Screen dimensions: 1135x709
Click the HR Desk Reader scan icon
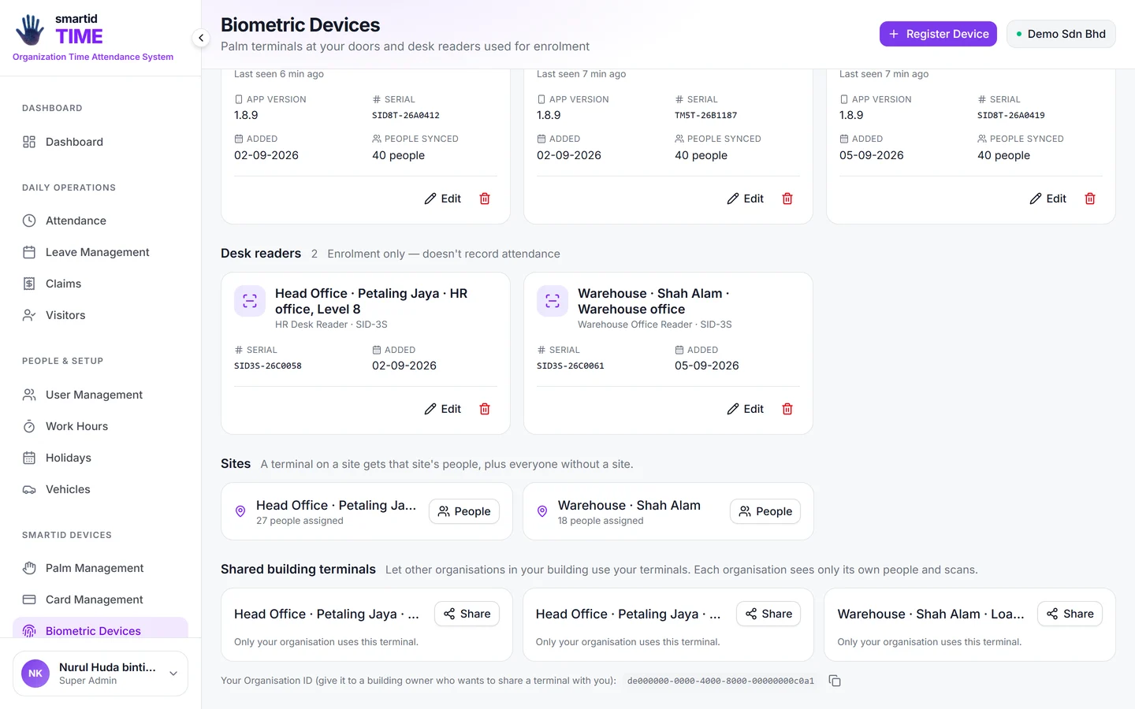pyautogui.click(x=250, y=301)
